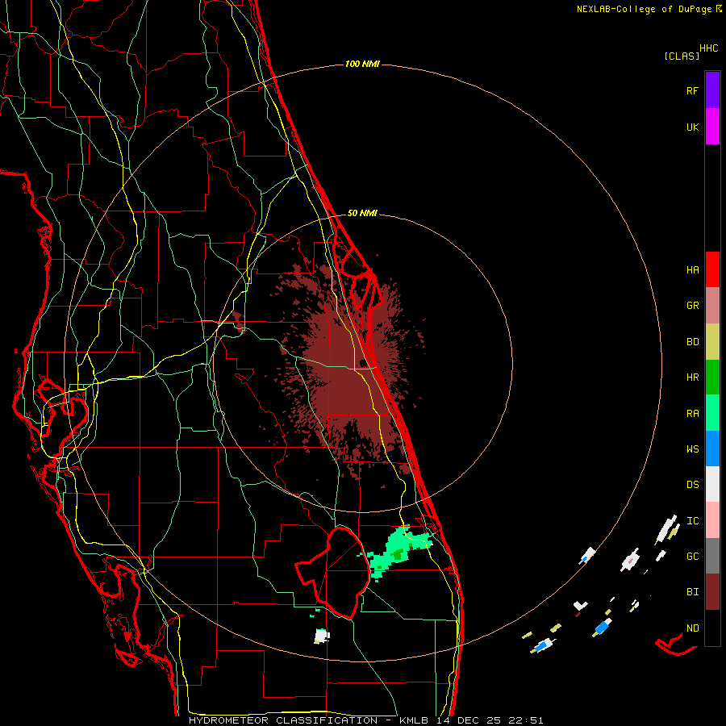Select the WS blue legend swatch

pos(712,449)
